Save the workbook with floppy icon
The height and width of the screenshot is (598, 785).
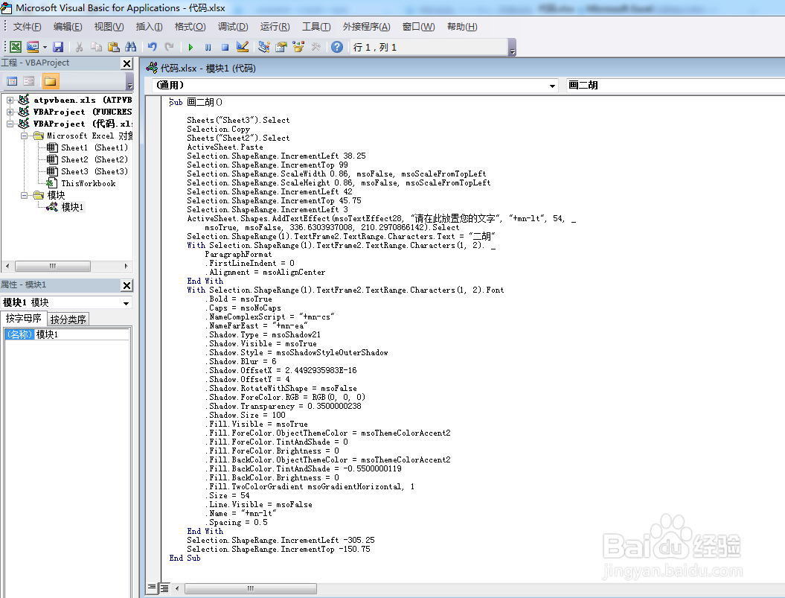coord(58,47)
